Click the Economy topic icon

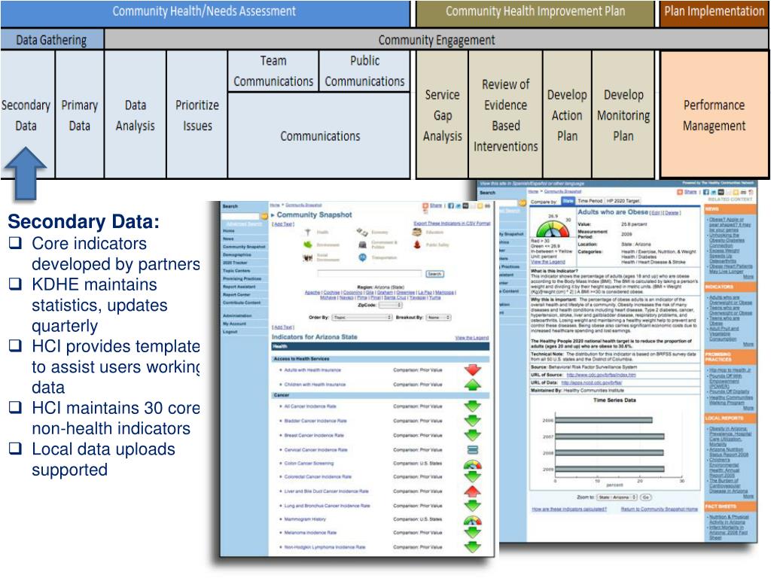click(362, 232)
